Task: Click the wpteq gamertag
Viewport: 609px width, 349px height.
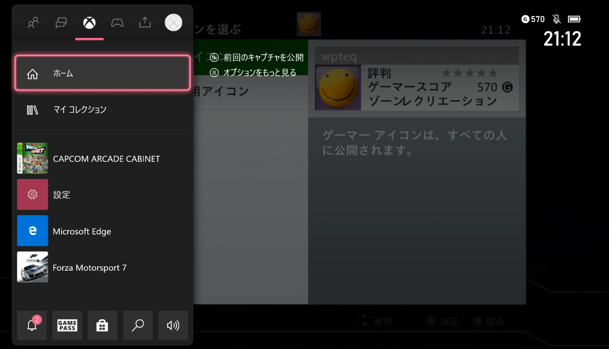Action: (339, 57)
